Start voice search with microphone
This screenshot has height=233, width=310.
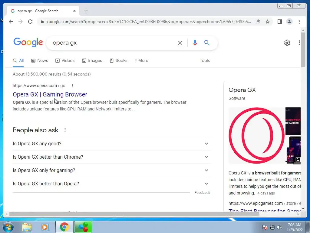coord(195,43)
